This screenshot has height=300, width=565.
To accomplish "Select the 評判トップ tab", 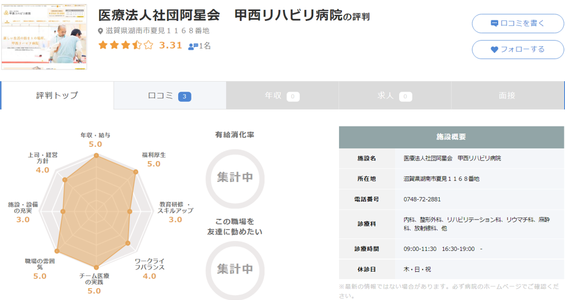I will click(57, 95).
